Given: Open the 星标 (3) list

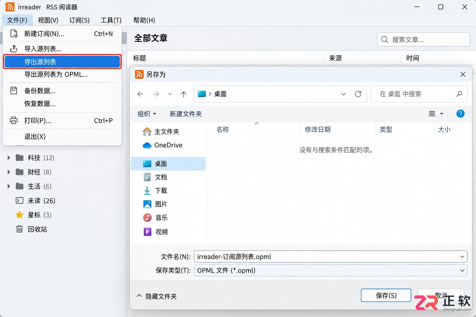Looking at the screenshot, I should pyautogui.click(x=33, y=215).
